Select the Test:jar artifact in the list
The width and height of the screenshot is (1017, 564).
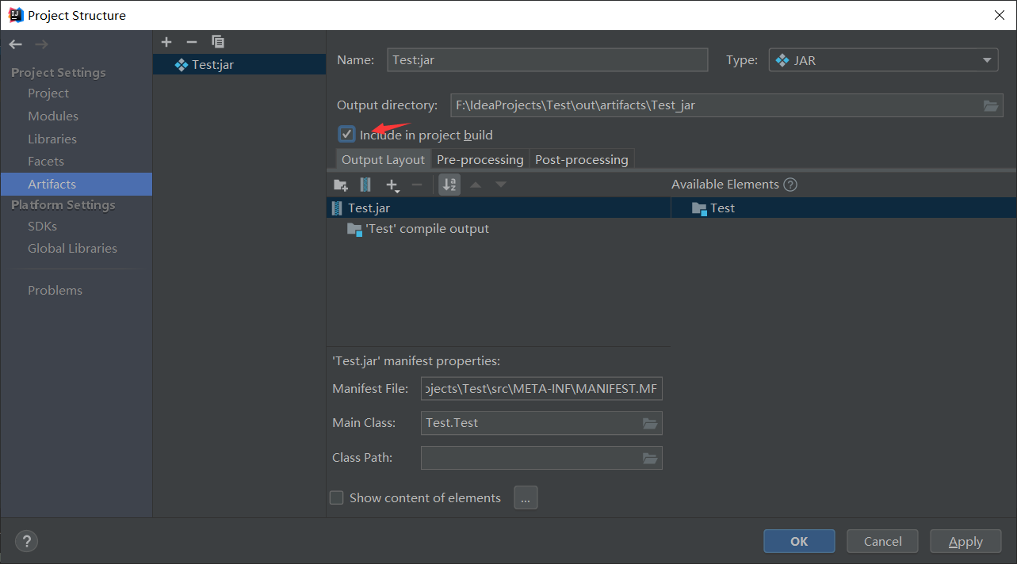(x=239, y=64)
